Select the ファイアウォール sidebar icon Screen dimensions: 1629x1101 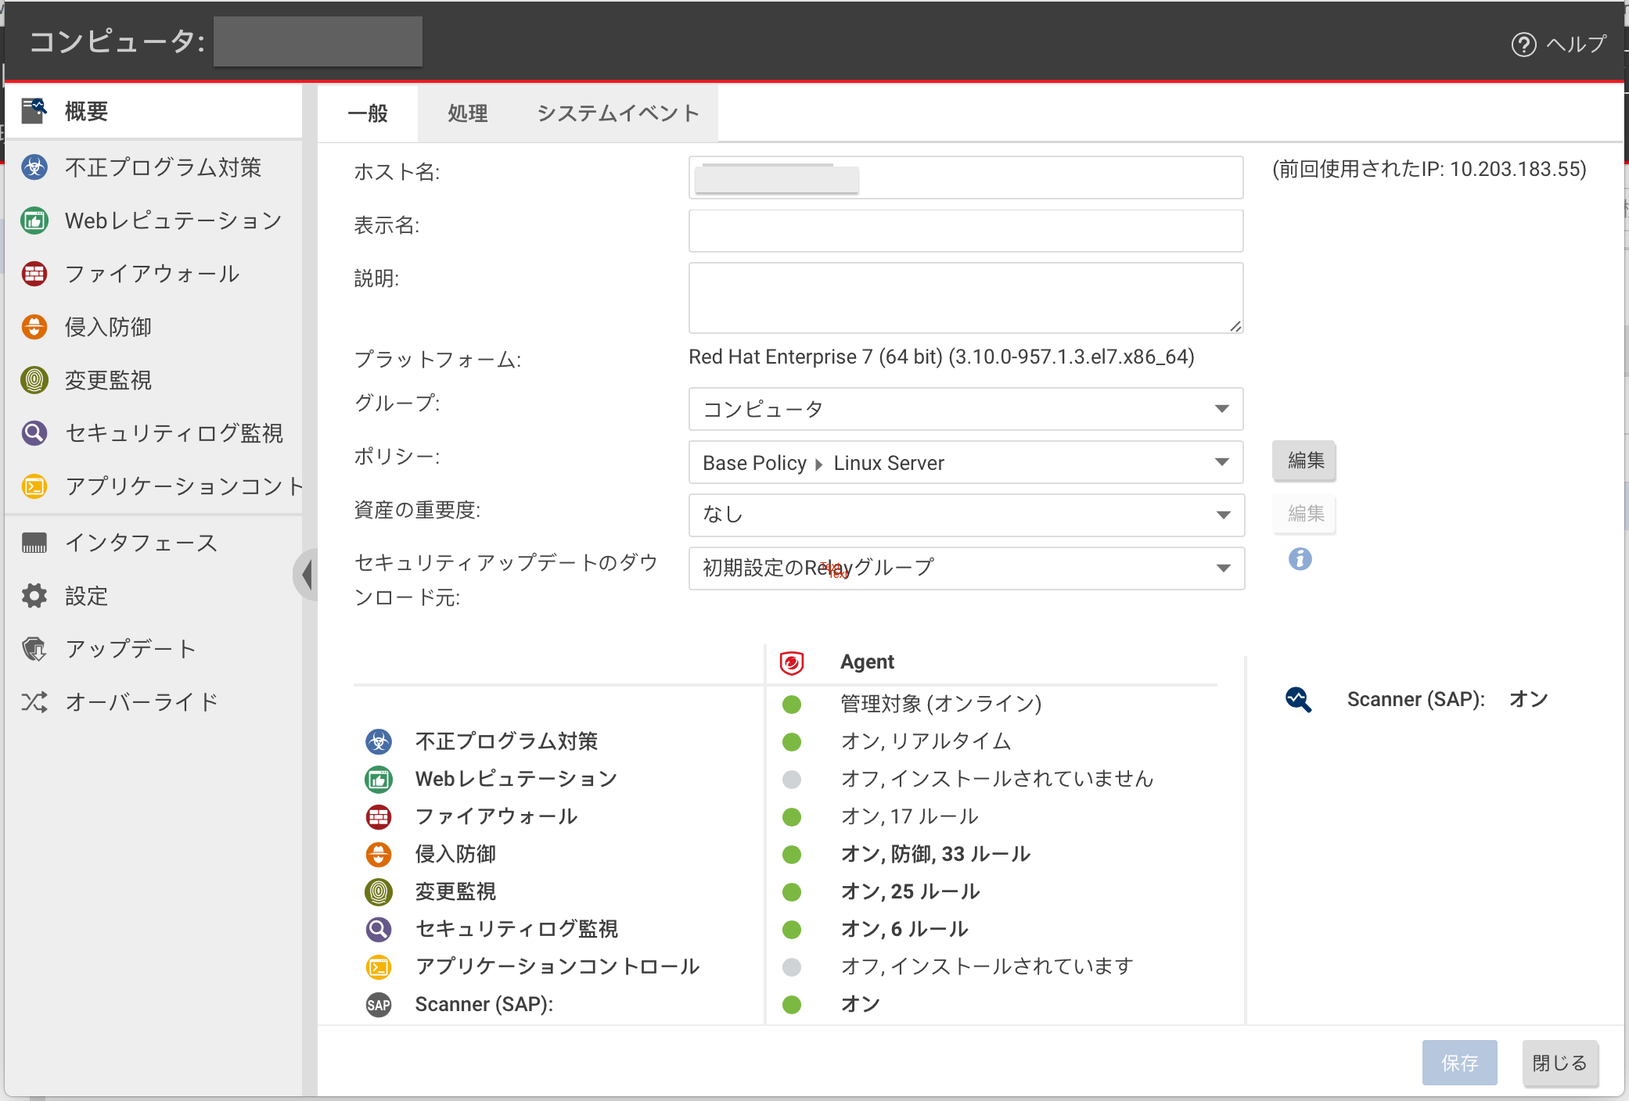(34, 274)
